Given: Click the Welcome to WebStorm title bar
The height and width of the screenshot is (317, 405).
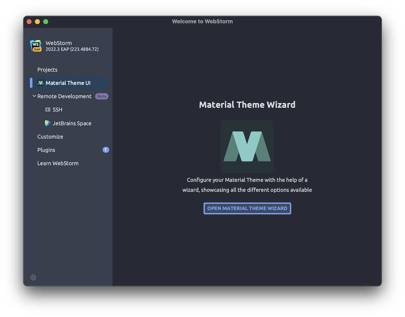Looking at the screenshot, I should [202, 21].
